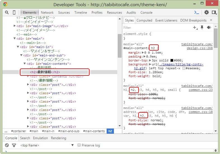Toggle element state pin icon
The height and width of the screenshot is (154, 220).
tap(202, 27)
